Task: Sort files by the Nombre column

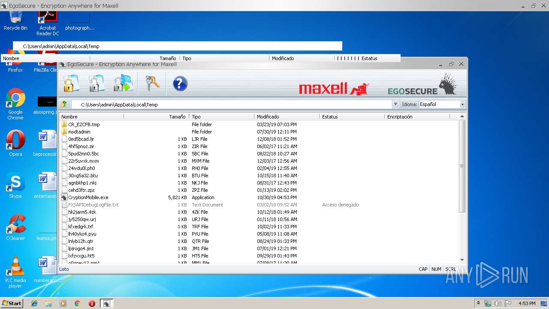Action: pos(92,117)
